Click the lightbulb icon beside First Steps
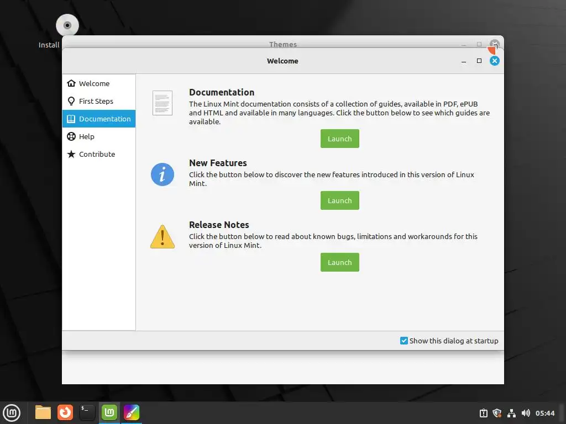 tap(71, 101)
